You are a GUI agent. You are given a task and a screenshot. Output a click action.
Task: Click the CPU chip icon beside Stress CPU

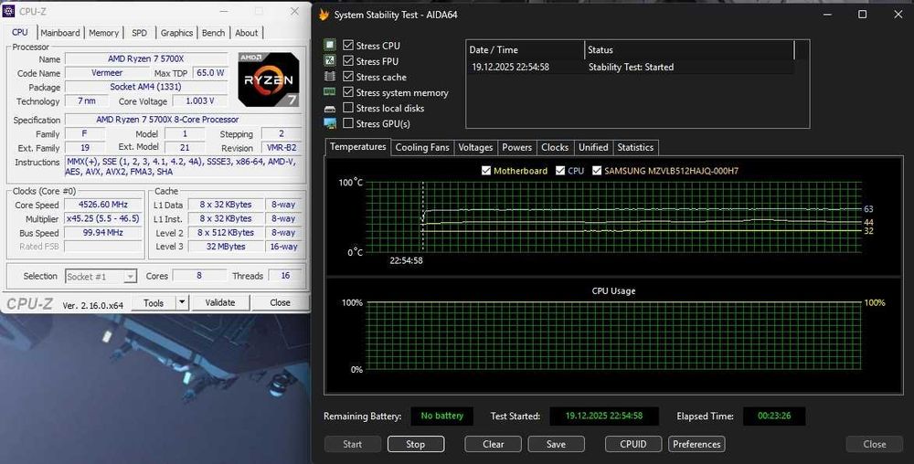[x=330, y=45]
